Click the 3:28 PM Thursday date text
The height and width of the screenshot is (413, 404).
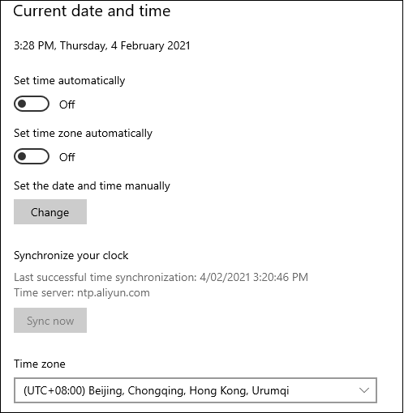pyautogui.click(x=102, y=45)
